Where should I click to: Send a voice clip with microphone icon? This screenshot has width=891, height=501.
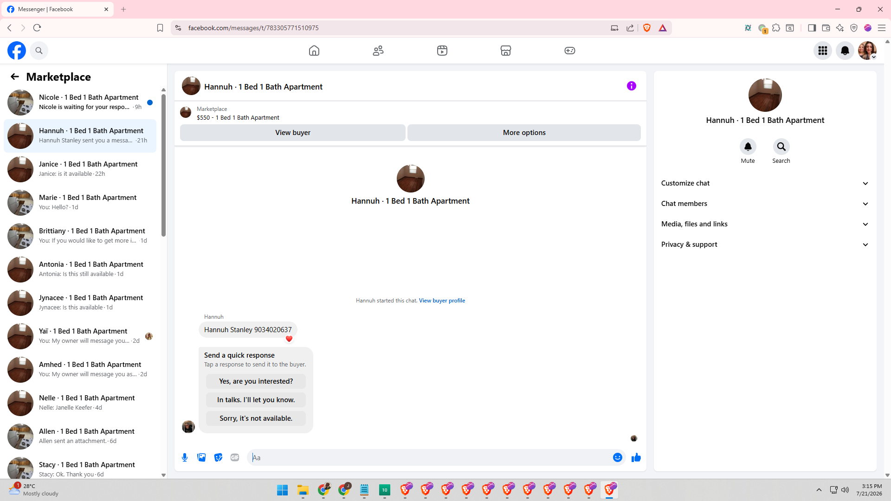coord(185,457)
